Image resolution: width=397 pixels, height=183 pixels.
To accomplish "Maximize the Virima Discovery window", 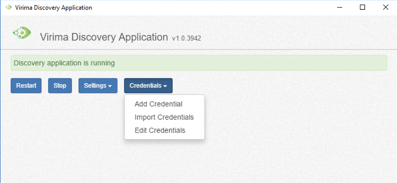I will coord(362,7).
